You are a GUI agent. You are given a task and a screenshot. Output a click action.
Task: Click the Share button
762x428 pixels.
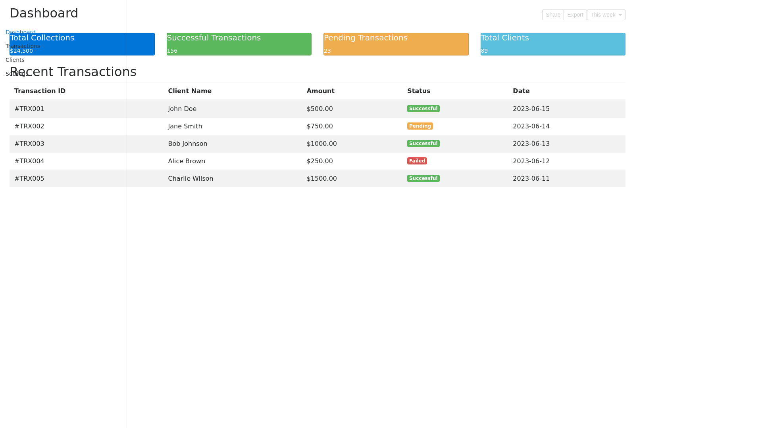point(553,15)
